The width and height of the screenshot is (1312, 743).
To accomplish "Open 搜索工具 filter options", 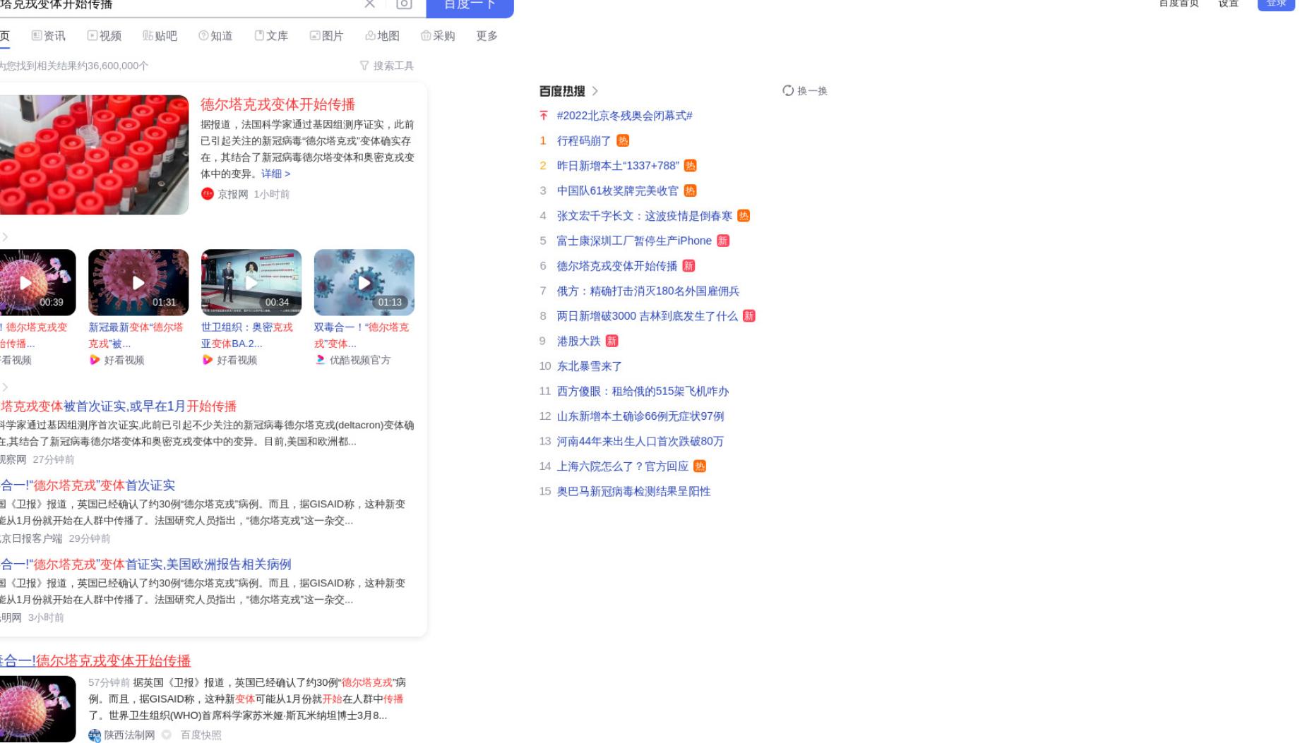I will click(x=386, y=66).
